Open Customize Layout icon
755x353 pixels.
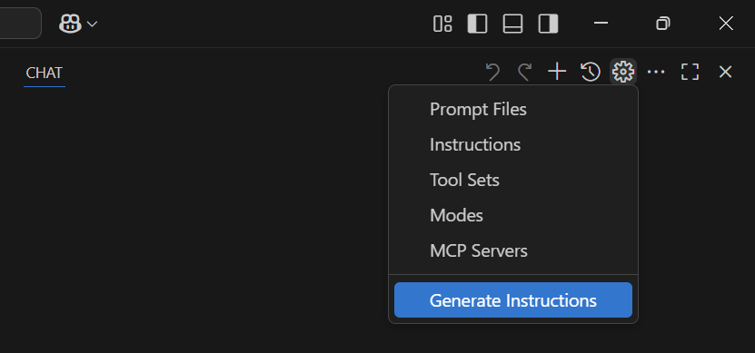click(x=442, y=24)
